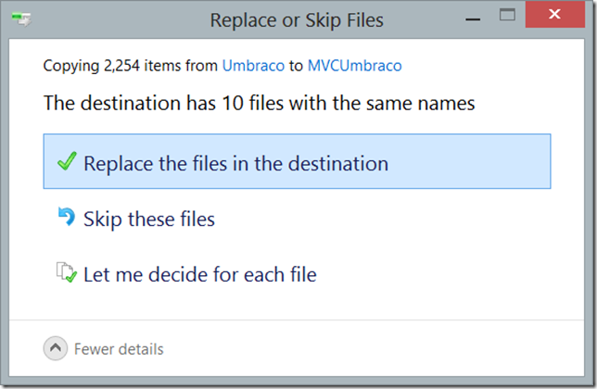This screenshot has height=389, width=597.
Task: Click the file-copy icon in the title bar
Action: [21, 19]
